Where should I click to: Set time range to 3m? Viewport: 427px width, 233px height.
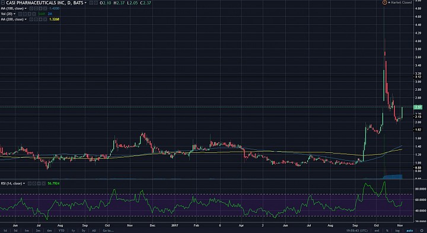(x=38, y=231)
